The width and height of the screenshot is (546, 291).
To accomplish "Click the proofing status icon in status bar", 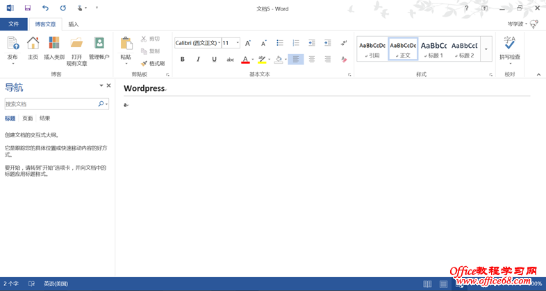I will click(x=31, y=283).
